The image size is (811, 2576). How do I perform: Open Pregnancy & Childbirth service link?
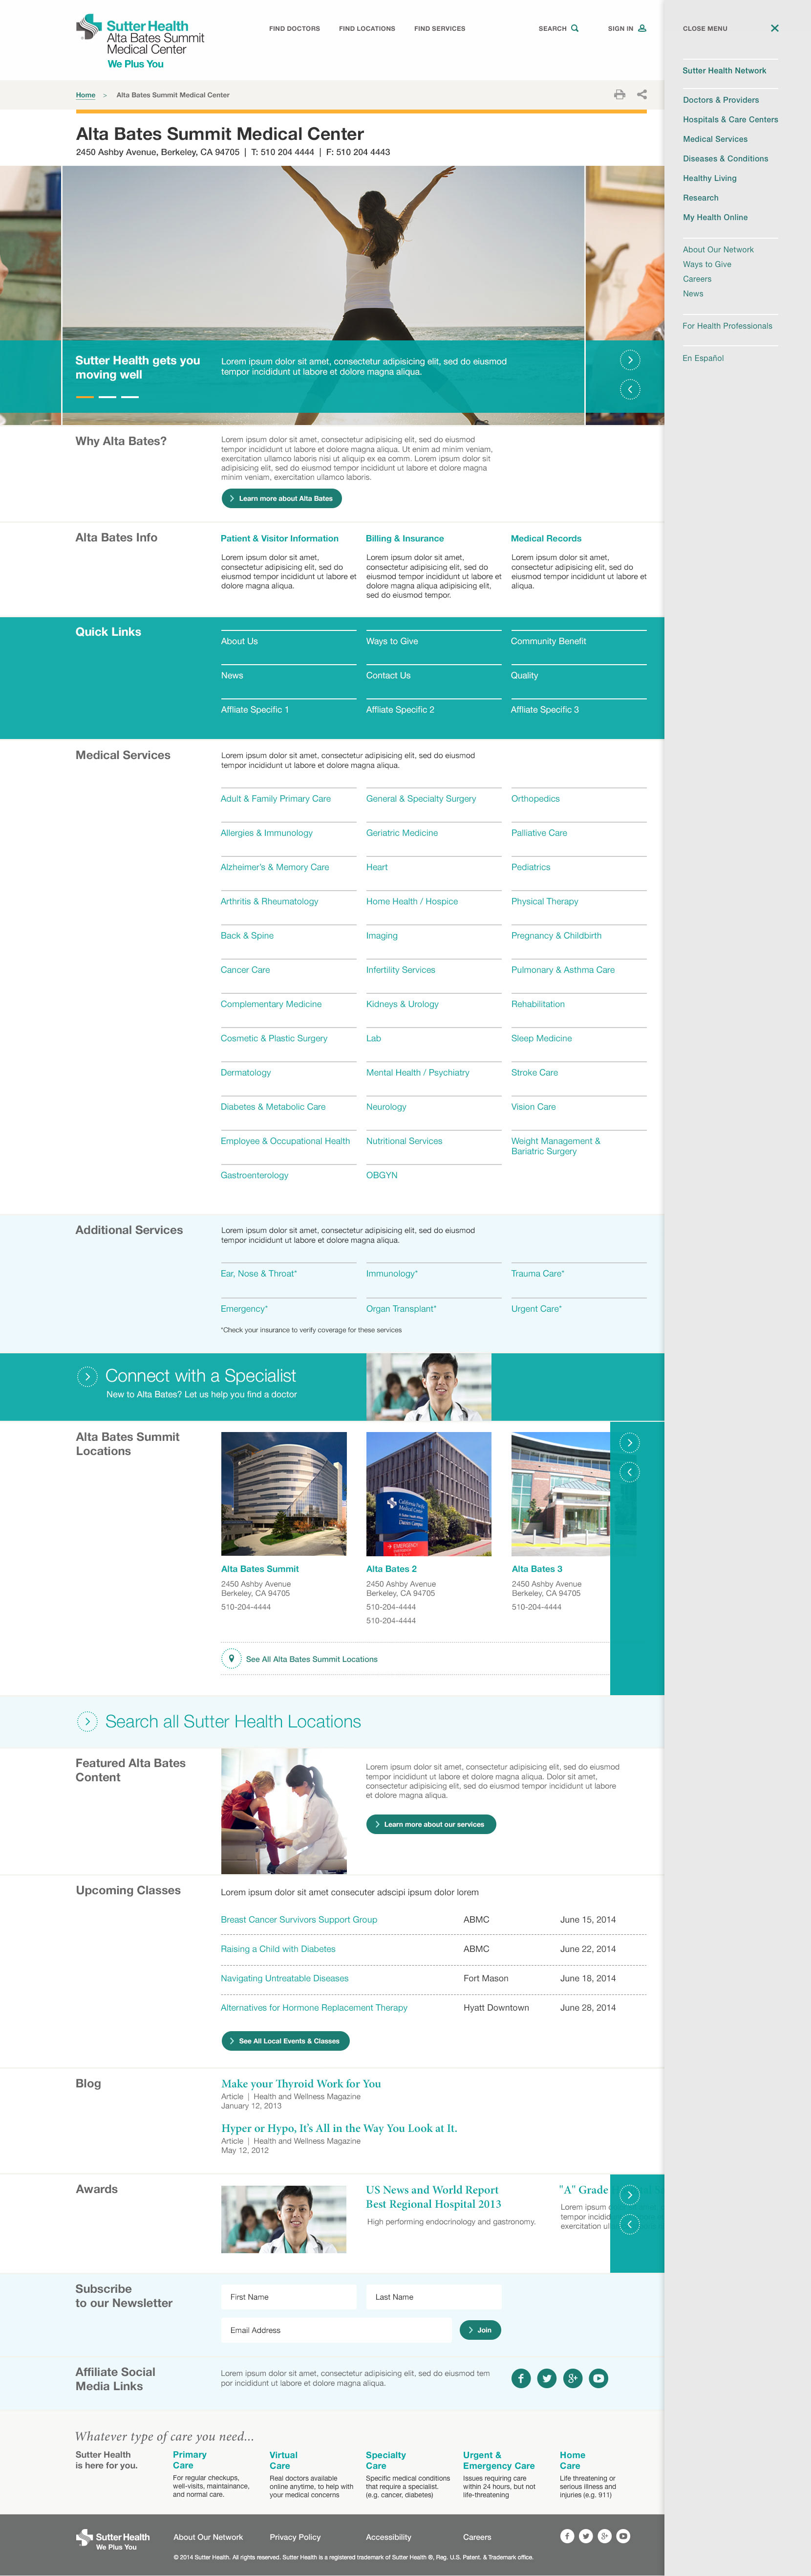coord(556,935)
